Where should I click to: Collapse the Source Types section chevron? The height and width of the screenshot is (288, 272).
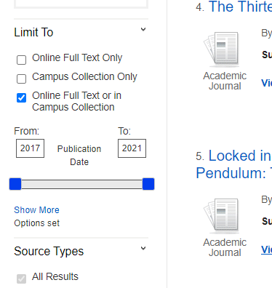pyautogui.click(x=143, y=249)
